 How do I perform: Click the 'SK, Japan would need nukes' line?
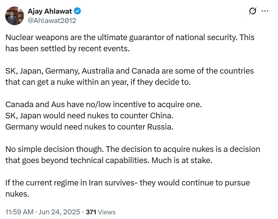[x=89, y=116]
